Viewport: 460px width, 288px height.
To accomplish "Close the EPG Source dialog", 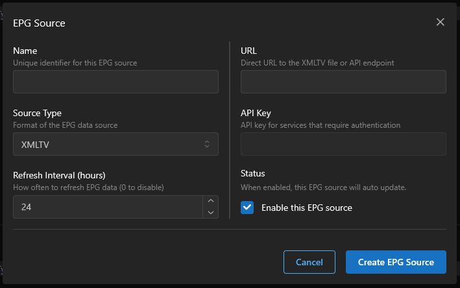I will tap(440, 22).
